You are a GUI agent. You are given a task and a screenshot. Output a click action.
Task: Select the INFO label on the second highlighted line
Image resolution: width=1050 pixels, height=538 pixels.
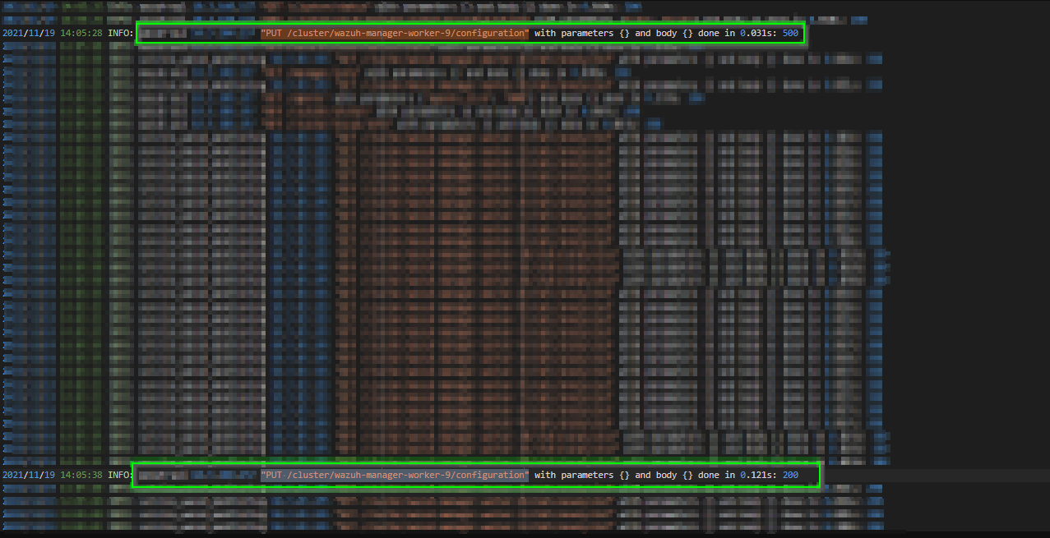click(x=121, y=475)
